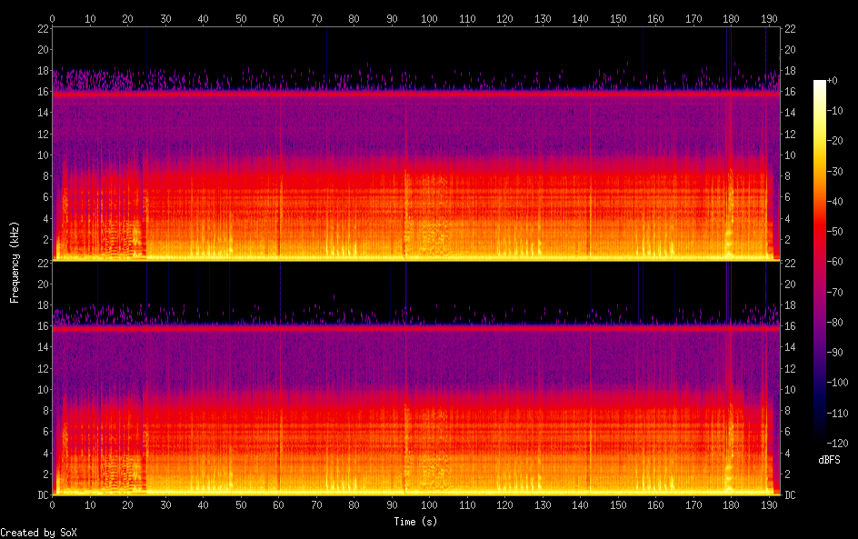Click the 190 second tick on the bottom time axis
The width and height of the screenshot is (858, 539).
click(769, 504)
